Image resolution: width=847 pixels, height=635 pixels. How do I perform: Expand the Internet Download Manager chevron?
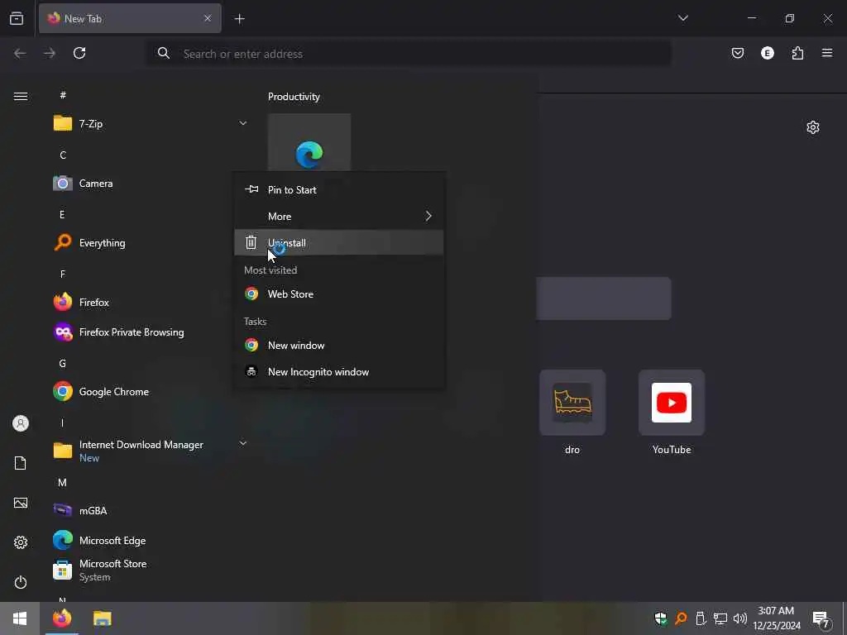coord(243,443)
